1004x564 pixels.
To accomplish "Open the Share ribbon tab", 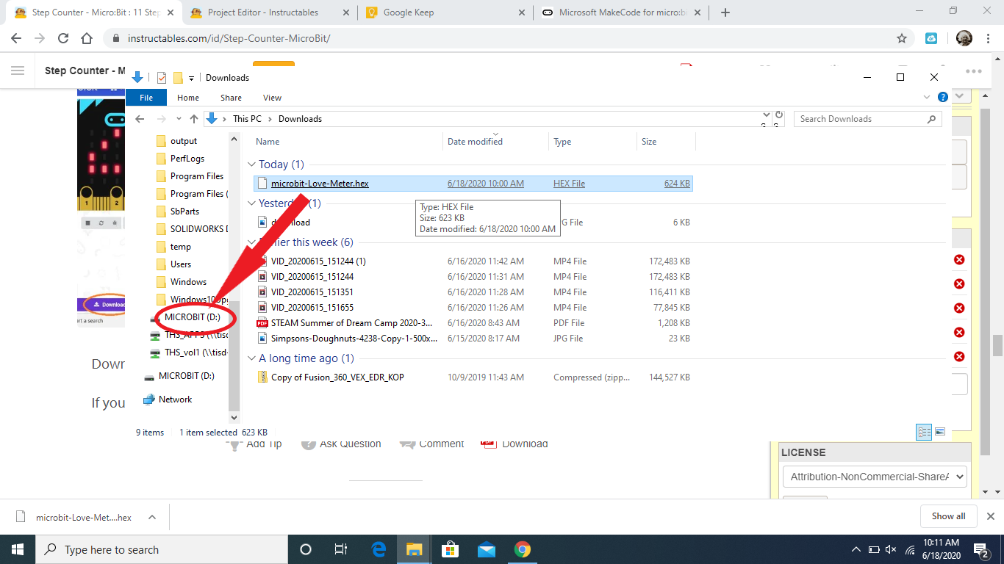I will pyautogui.click(x=231, y=98).
